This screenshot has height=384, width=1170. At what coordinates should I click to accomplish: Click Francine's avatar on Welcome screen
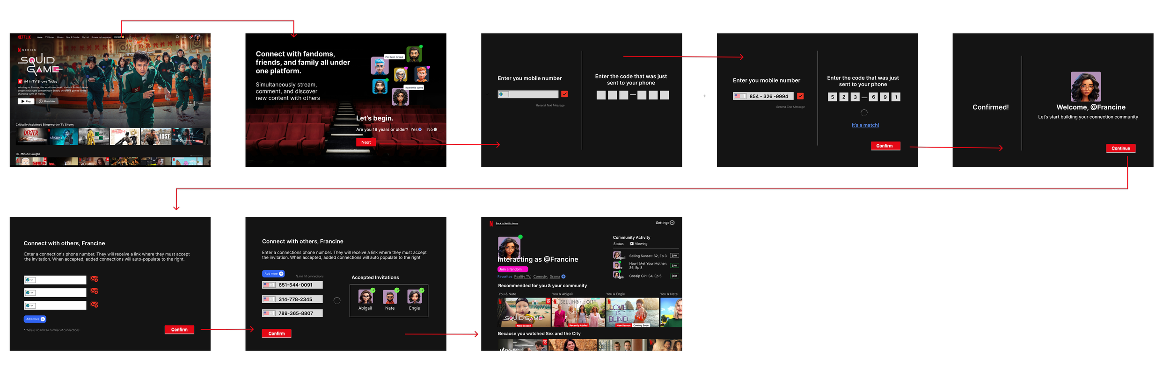1086,86
